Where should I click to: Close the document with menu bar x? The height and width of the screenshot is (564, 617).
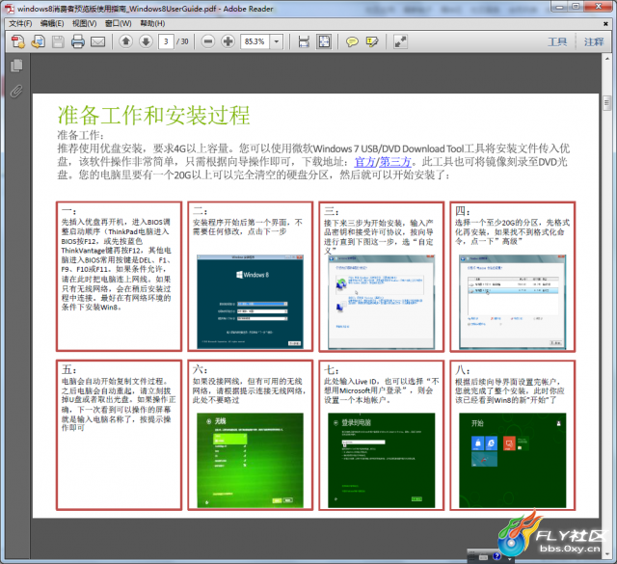point(605,24)
